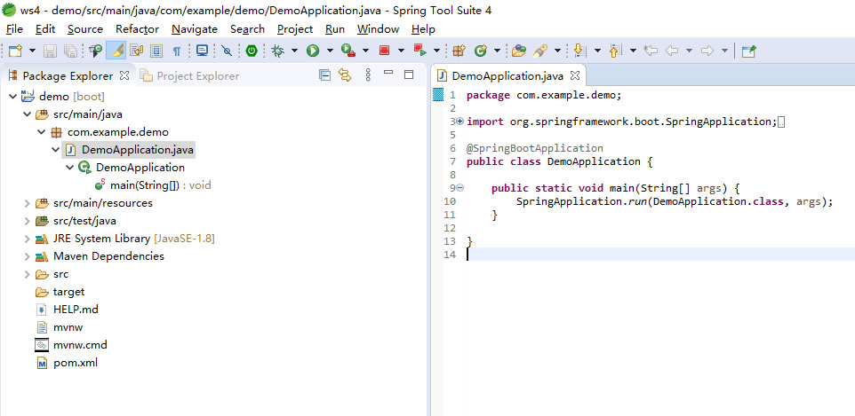Click the Skip All Breakpoints icon

(x=95, y=51)
